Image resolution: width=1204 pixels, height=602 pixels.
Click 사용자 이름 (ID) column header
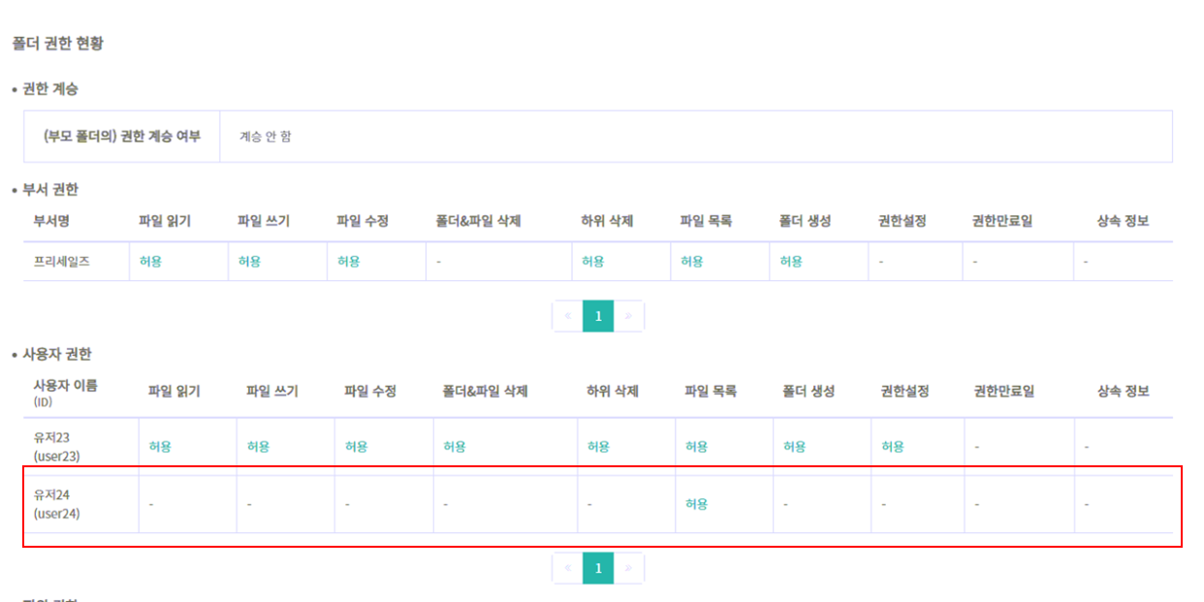tap(65, 393)
